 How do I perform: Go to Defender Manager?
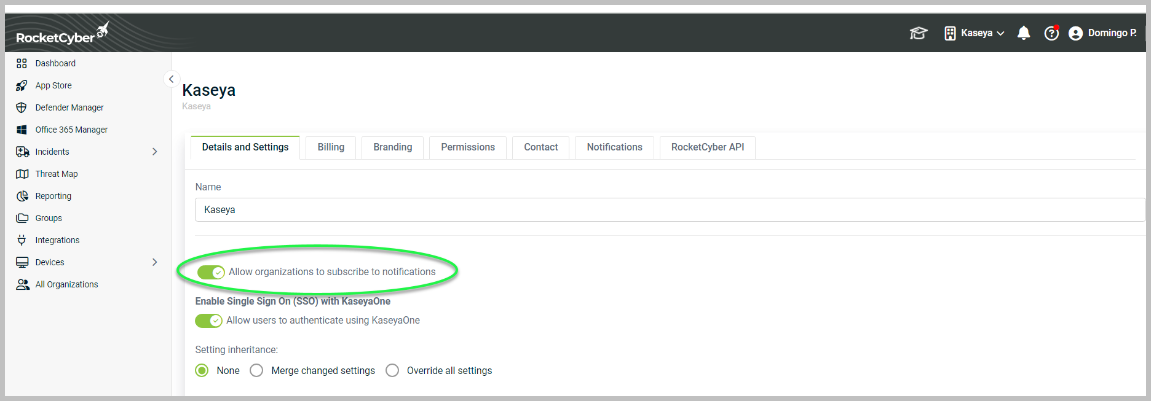click(x=69, y=107)
